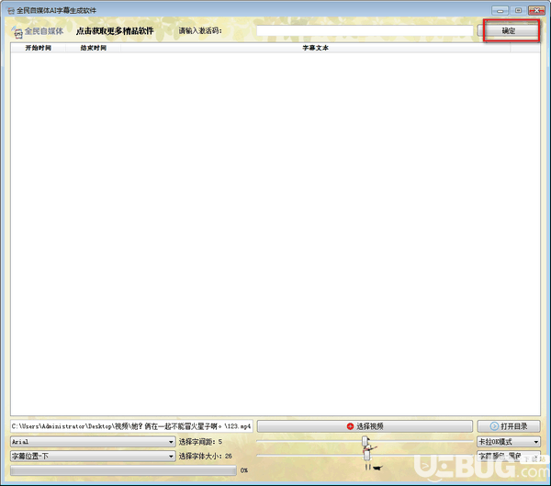Click the 选择字间距: 5 label
The height and width of the screenshot is (486, 551).
click(200, 442)
